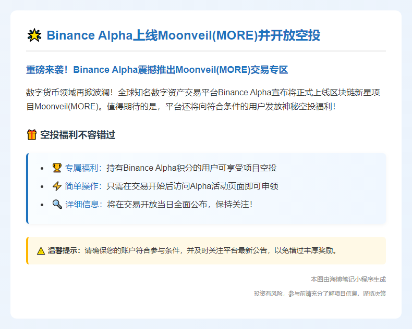Screen dimensions: 412x329
Task: Click the text 将在交易开放当日全面公布，保持关注！
Action: click(x=180, y=204)
